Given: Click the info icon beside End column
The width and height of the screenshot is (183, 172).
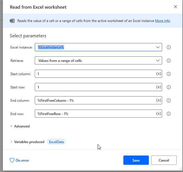Looking at the screenshot, I should pos(169,101).
